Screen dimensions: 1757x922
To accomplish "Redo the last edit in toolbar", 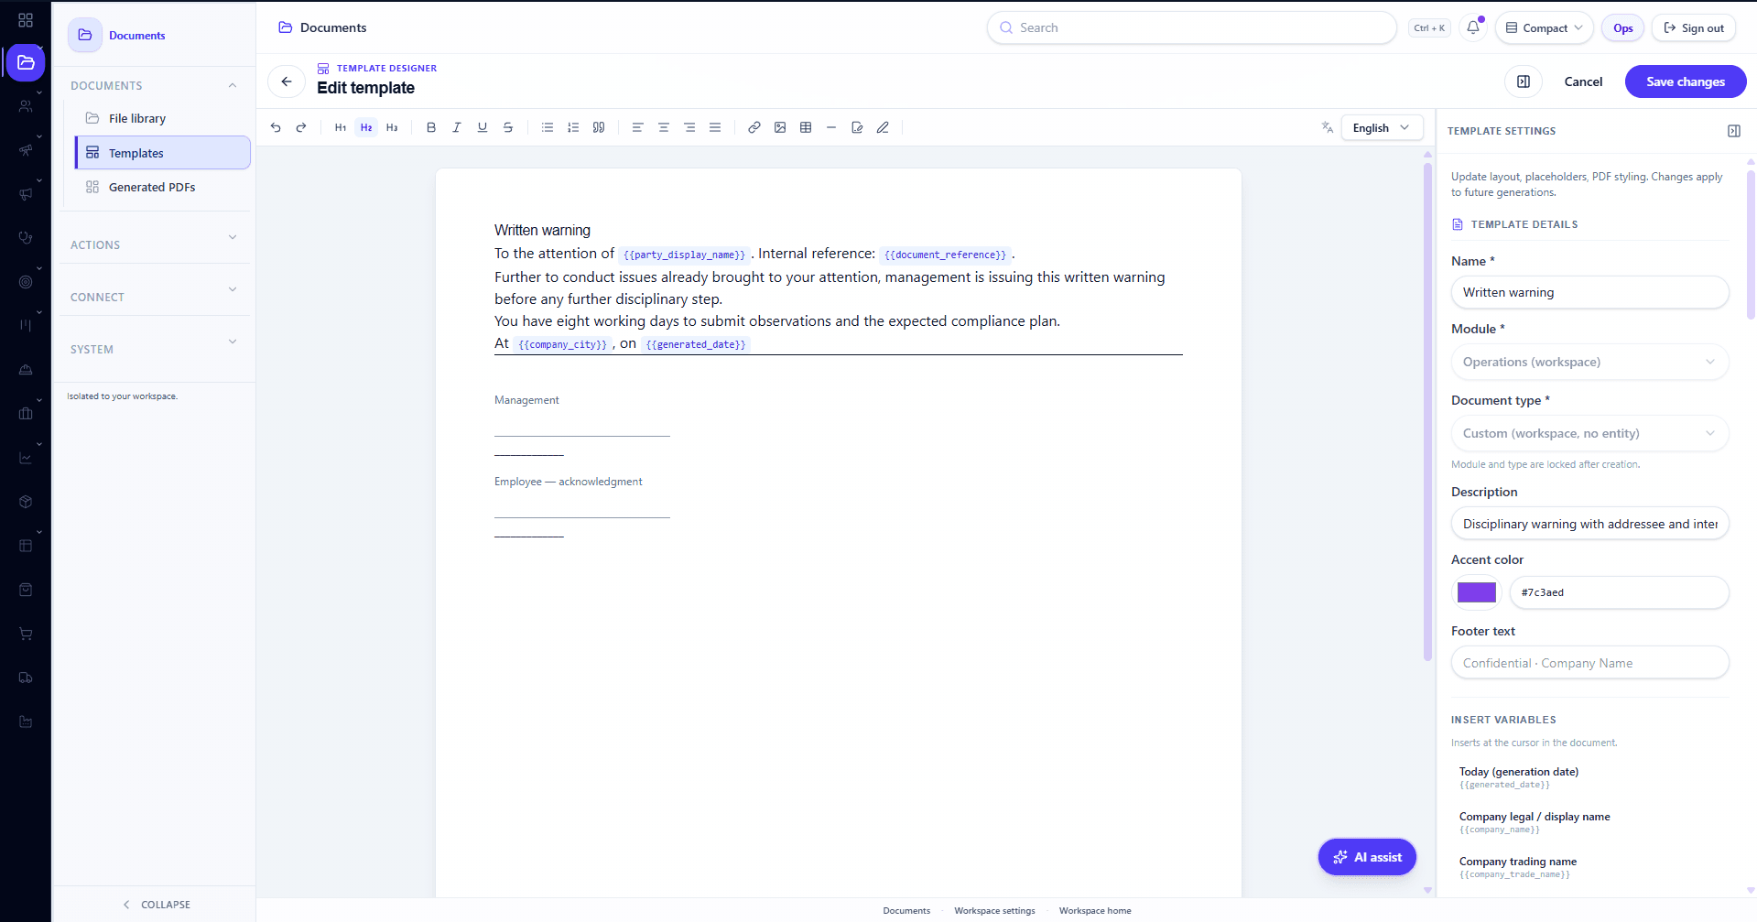I will [301, 127].
